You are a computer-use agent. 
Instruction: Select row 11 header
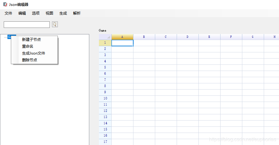[105, 105]
